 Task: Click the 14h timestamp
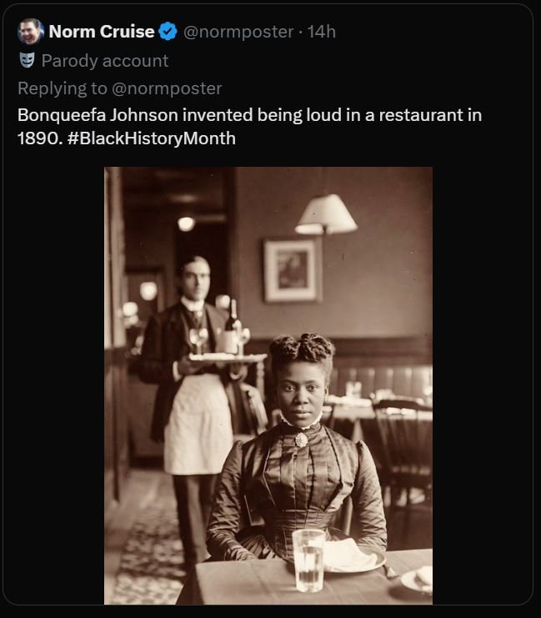click(322, 32)
